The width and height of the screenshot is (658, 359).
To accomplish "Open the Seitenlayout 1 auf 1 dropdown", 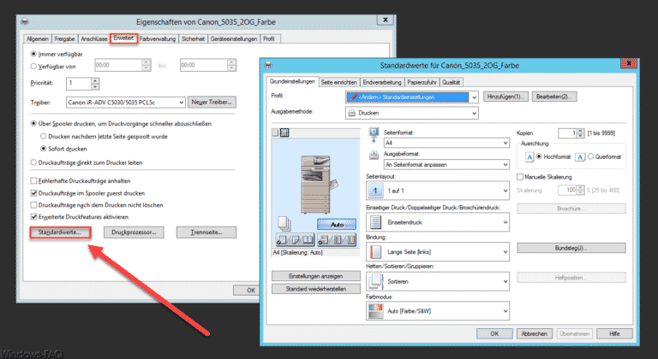I will click(x=438, y=191).
